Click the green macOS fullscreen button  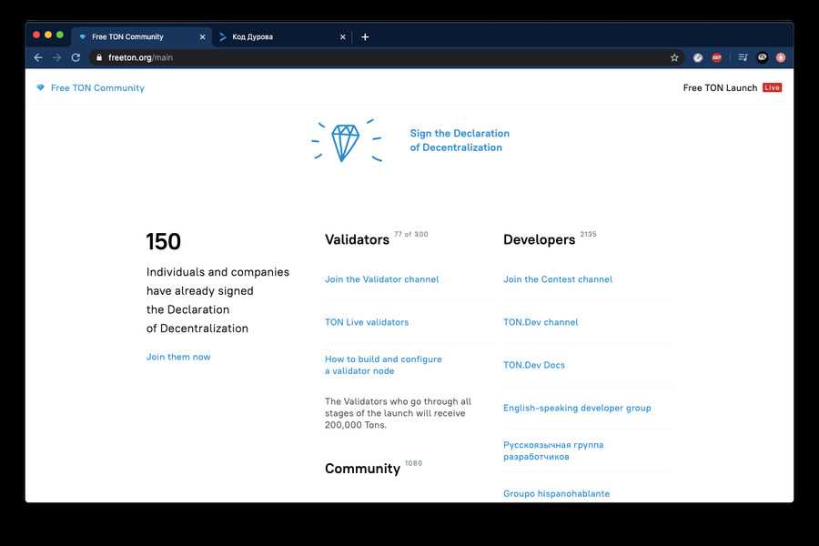coord(60,35)
